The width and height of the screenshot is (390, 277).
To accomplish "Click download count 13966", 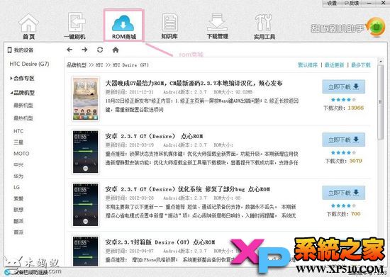I will 356,108.
